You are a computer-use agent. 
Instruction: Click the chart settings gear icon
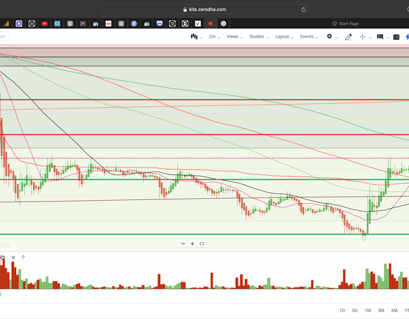coord(330,37)
